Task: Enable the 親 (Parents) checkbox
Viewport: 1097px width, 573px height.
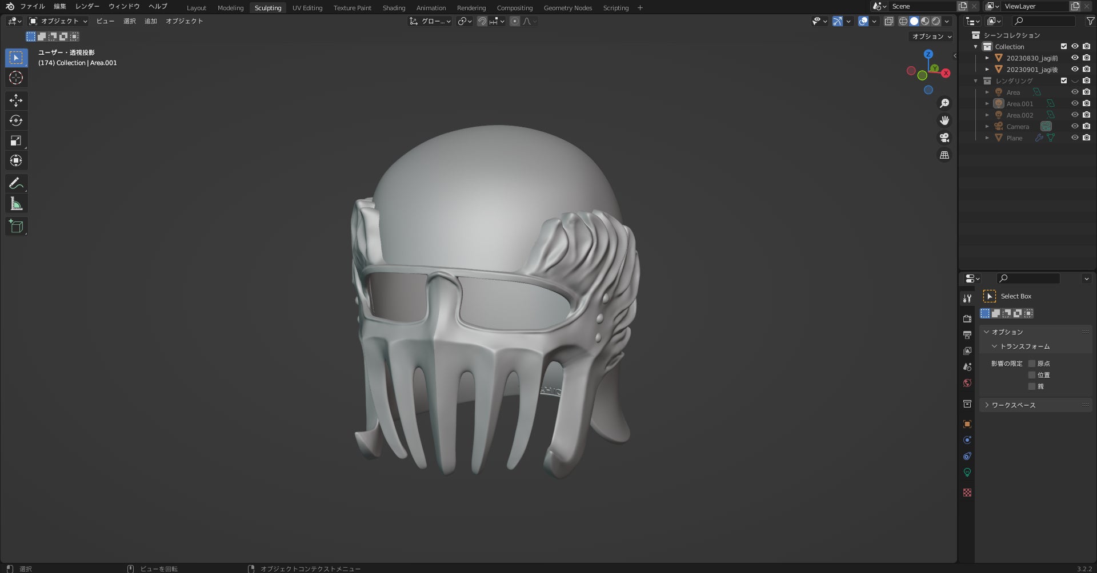Action: [x=1032, y=386]
